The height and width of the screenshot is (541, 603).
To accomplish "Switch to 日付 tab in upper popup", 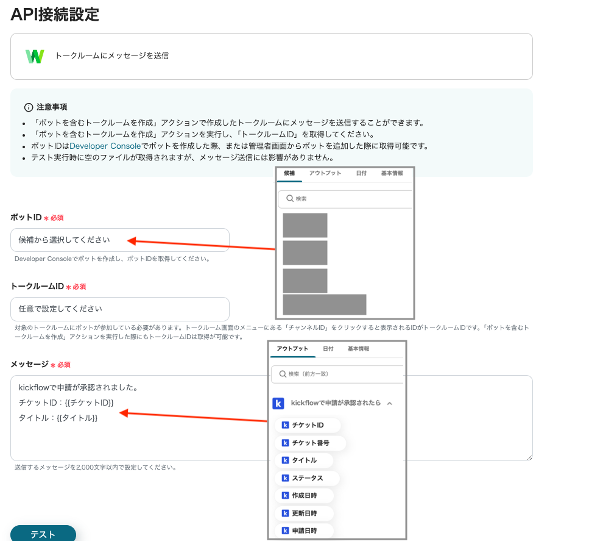I will (361, 173).
